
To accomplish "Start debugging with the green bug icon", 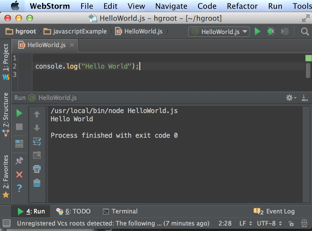I will (271, 32).
